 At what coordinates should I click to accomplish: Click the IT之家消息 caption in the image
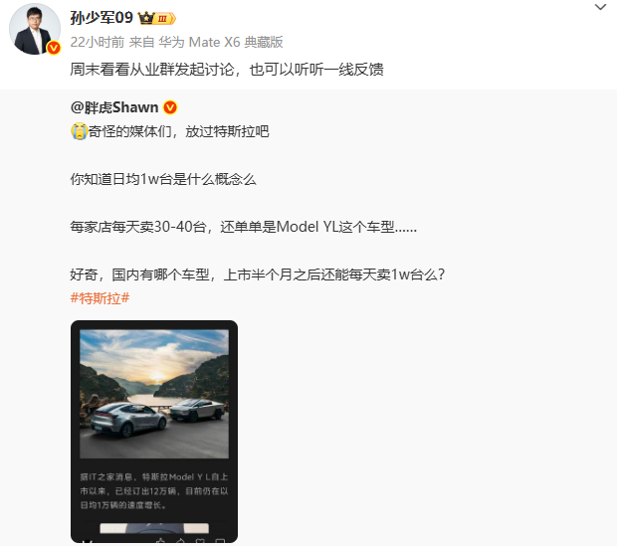coord(154,491)
